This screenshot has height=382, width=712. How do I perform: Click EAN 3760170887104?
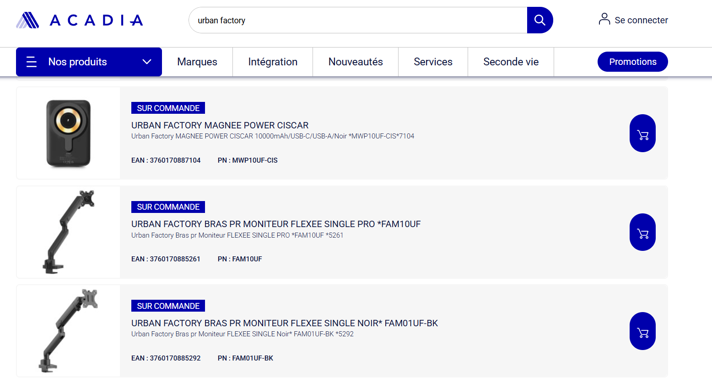[166, 160]
